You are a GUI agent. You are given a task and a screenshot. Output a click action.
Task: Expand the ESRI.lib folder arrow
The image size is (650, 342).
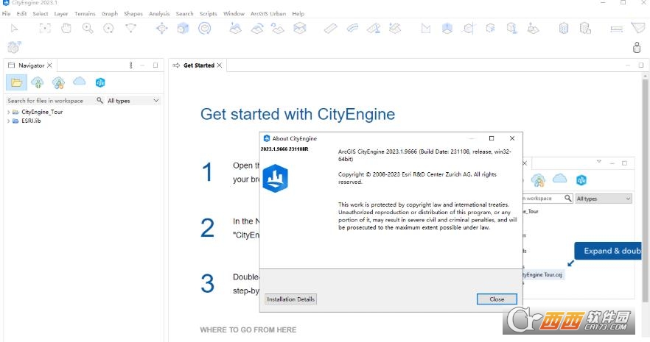tap(8, 121)
